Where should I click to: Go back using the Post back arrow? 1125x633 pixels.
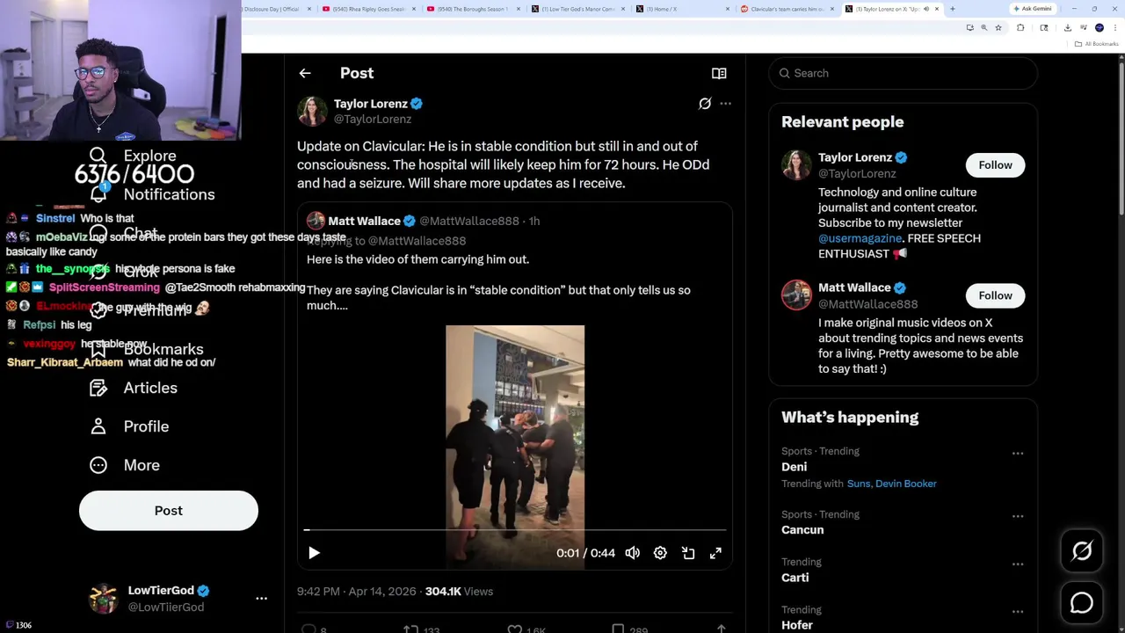point(305,73)
